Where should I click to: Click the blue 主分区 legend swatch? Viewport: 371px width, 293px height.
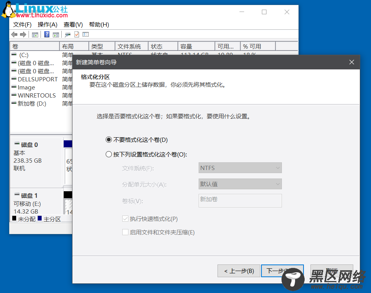(x=40, y=218)
